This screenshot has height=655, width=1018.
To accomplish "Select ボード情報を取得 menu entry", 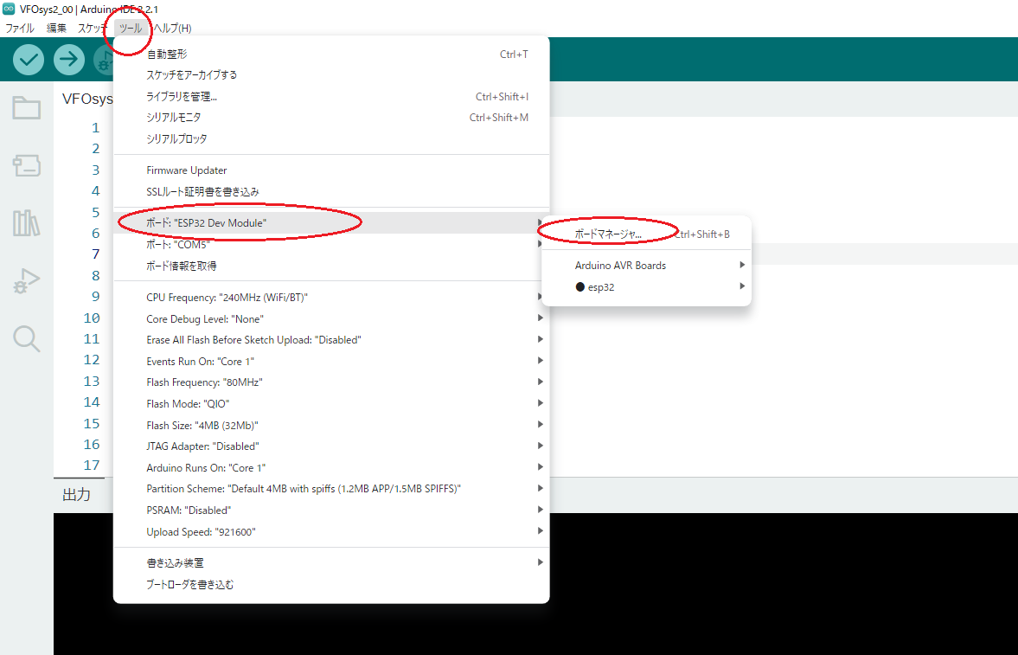I will (331, 266).
